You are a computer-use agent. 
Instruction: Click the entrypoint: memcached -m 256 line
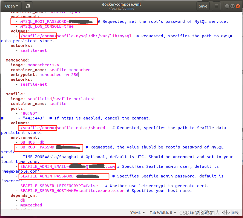(44, 74)
